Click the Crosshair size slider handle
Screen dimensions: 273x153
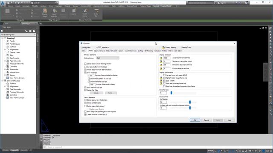point(171,93)
